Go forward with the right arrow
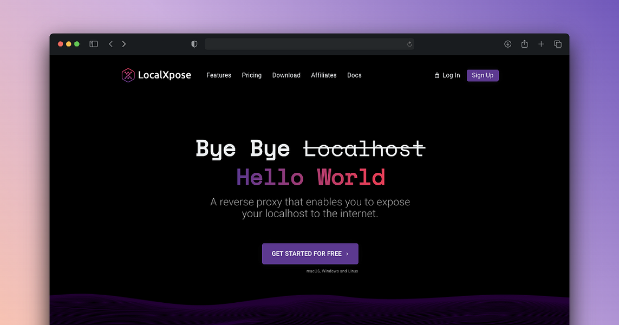This screenshot has width=619, height=325. 124,44
